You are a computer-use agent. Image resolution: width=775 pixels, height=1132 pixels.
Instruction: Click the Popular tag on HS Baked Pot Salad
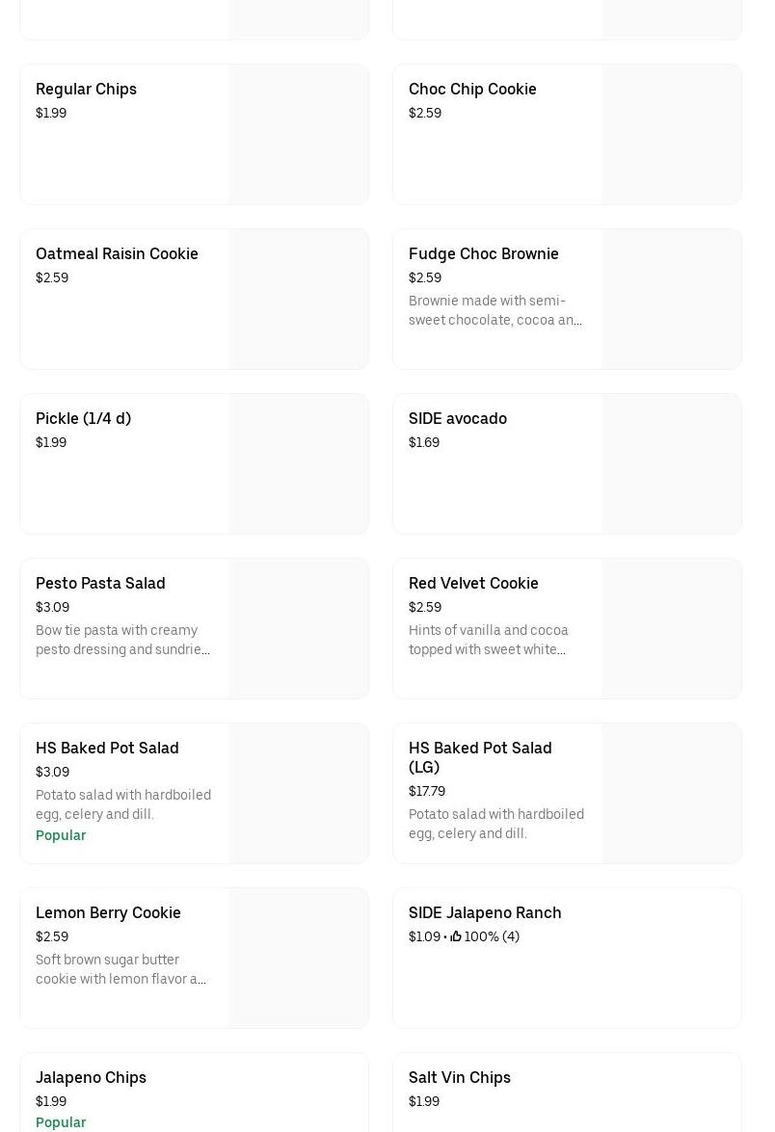(x=61, y=835)
